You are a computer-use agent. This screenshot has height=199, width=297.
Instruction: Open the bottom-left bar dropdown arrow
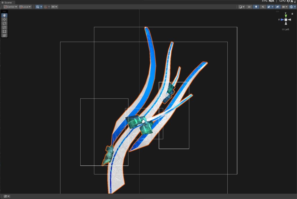coord(8,196)
